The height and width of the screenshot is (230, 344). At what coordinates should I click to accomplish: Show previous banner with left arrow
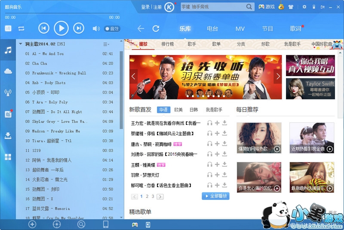tap(133, 76)
